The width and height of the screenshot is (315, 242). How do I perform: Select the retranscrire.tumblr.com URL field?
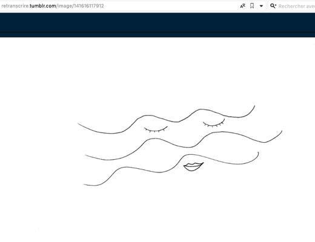tap(119, 6)
